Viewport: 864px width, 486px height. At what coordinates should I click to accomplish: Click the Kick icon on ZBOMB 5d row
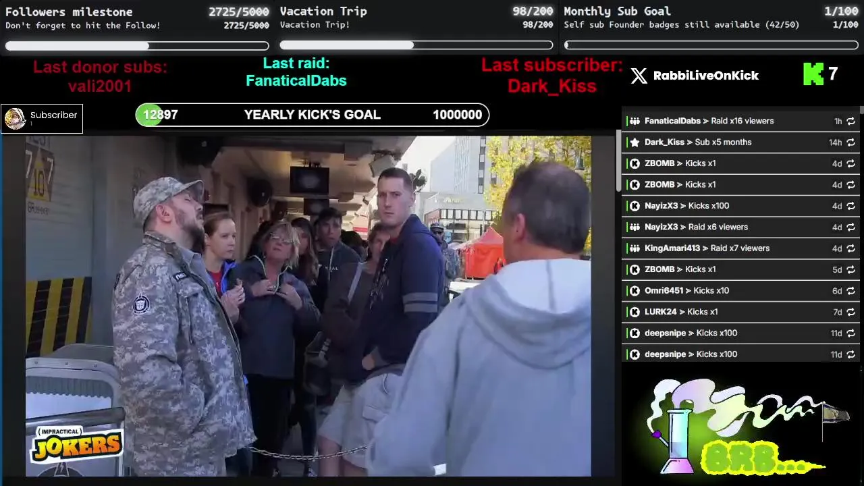[634, 269]
